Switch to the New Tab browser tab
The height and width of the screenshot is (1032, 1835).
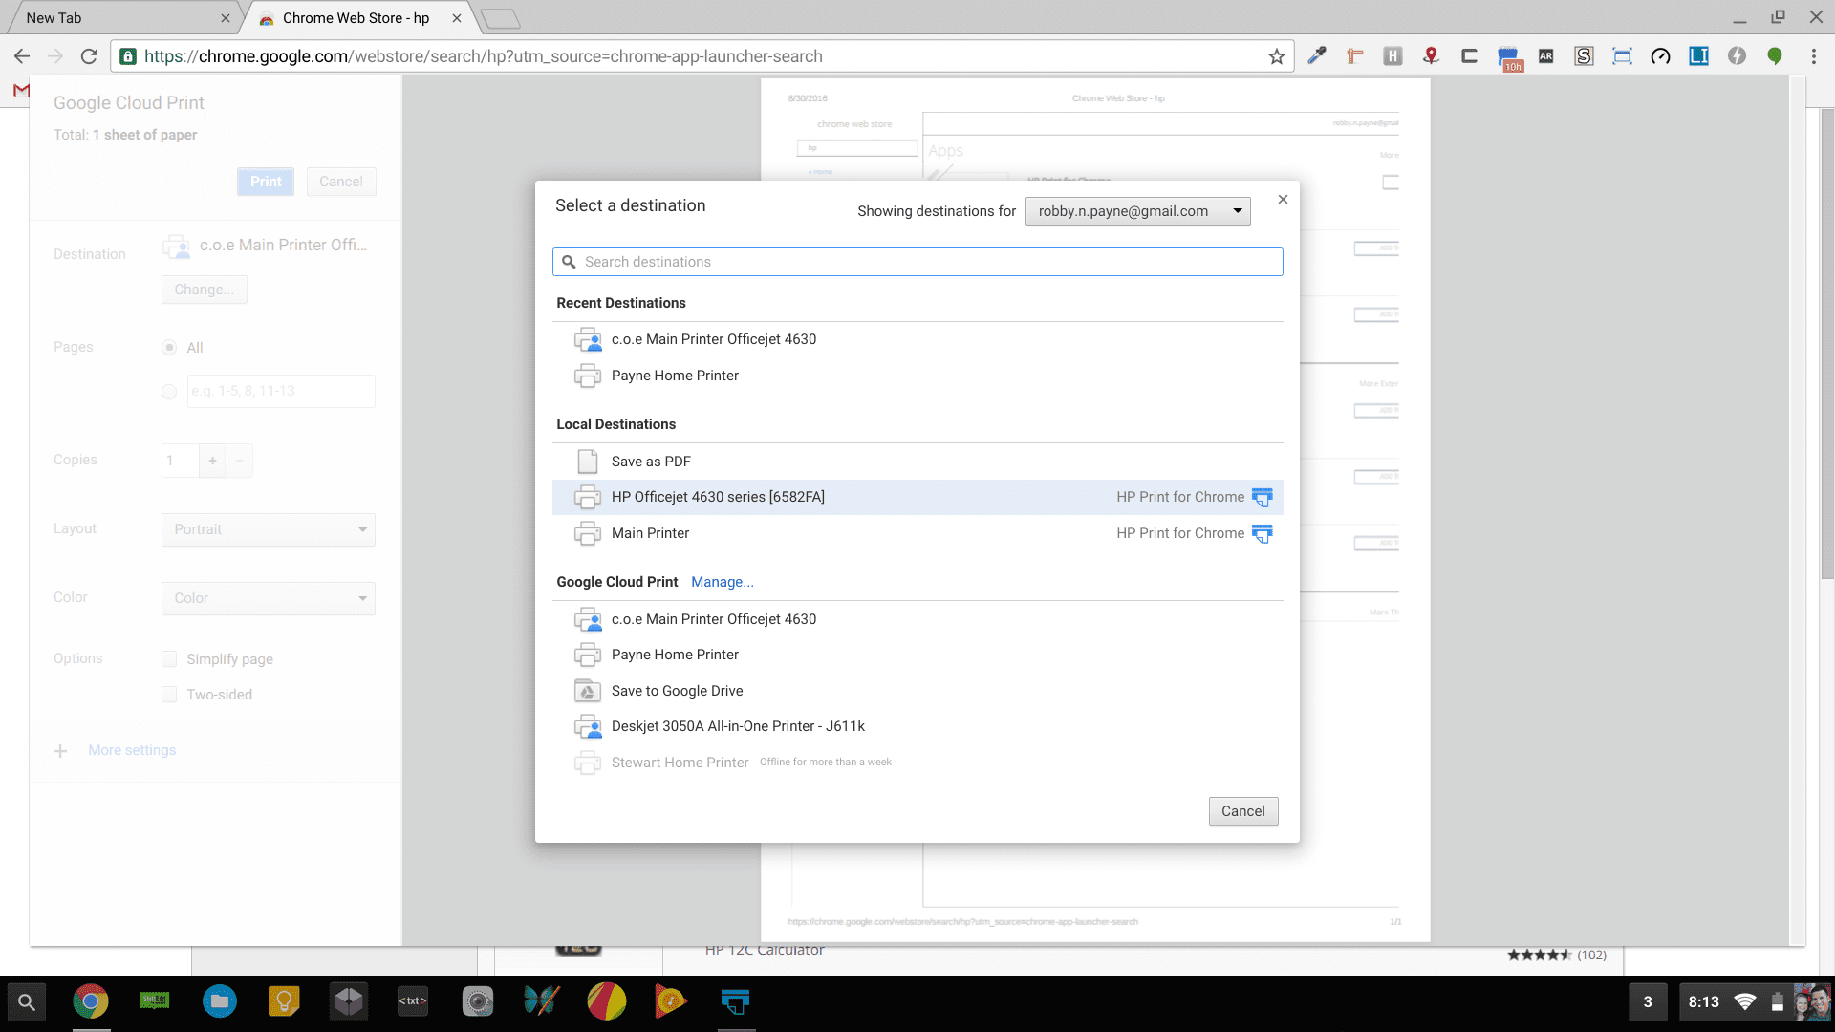115,17
